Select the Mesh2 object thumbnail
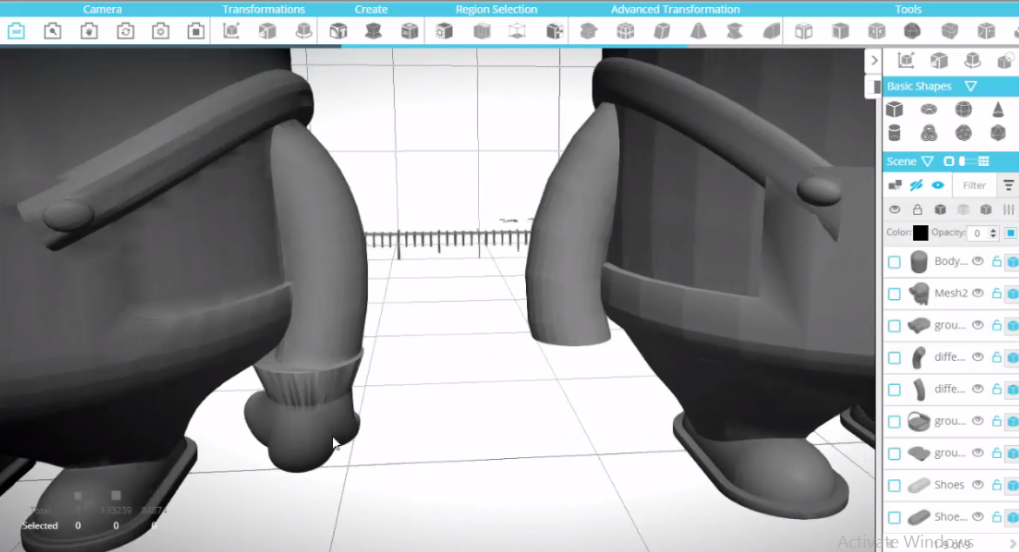Viewport: 1019px width, 552px height. pos(919,293)
